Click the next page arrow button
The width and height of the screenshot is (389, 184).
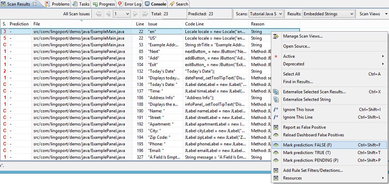[x=136, y=14]
